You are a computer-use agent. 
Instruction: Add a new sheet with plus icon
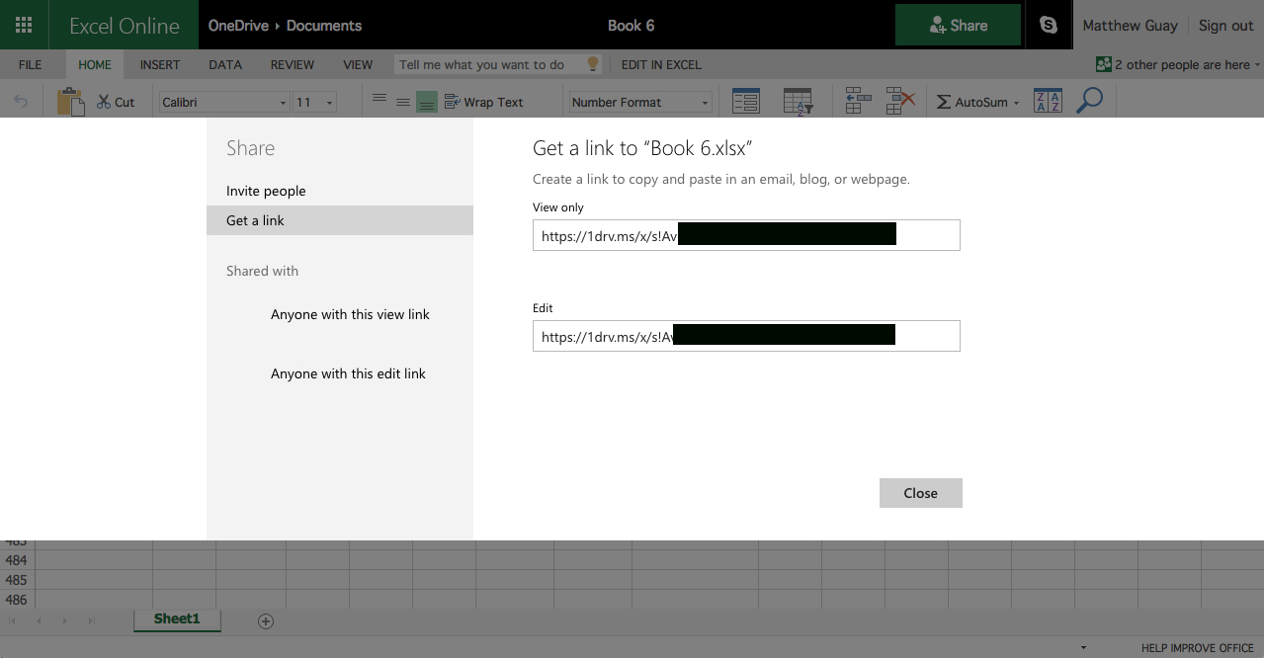click(x=265, y=620)
